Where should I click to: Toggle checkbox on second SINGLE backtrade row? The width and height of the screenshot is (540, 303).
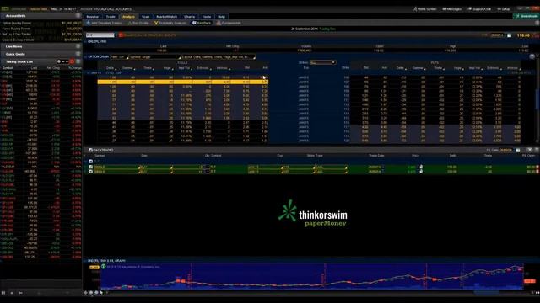click(x=91, y=171)
